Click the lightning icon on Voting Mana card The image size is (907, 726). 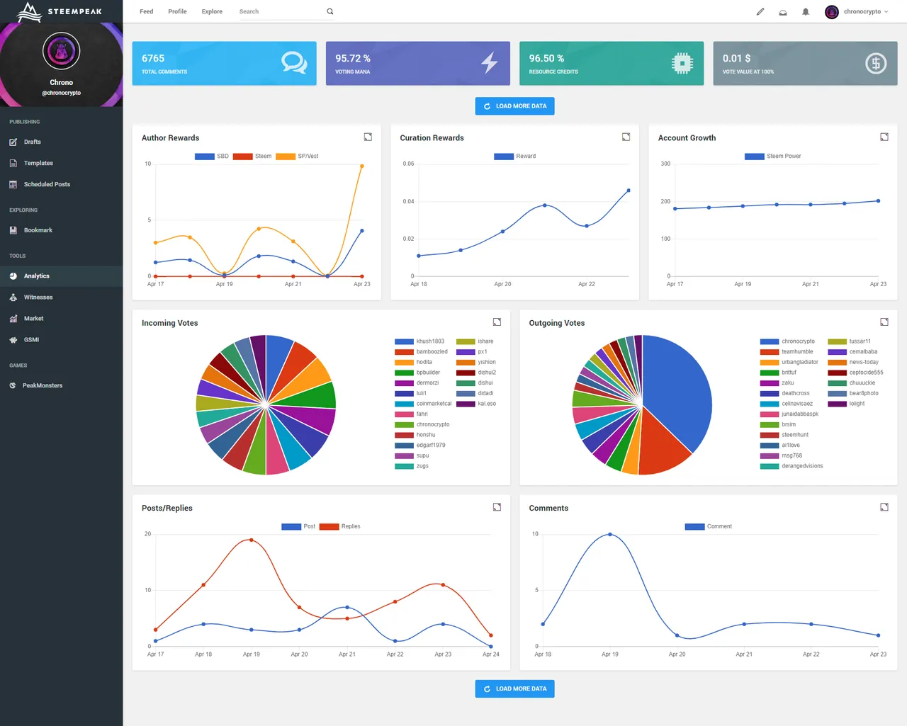(490, 63)
